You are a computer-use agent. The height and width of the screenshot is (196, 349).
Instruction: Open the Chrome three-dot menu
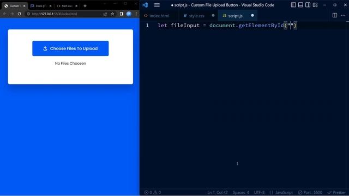coord(136,14)
